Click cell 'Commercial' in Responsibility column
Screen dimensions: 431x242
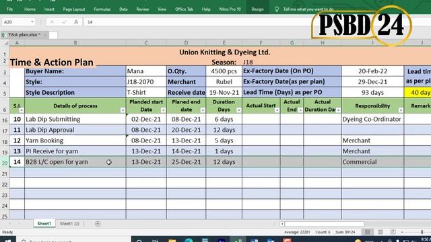[x=372, y=162]
